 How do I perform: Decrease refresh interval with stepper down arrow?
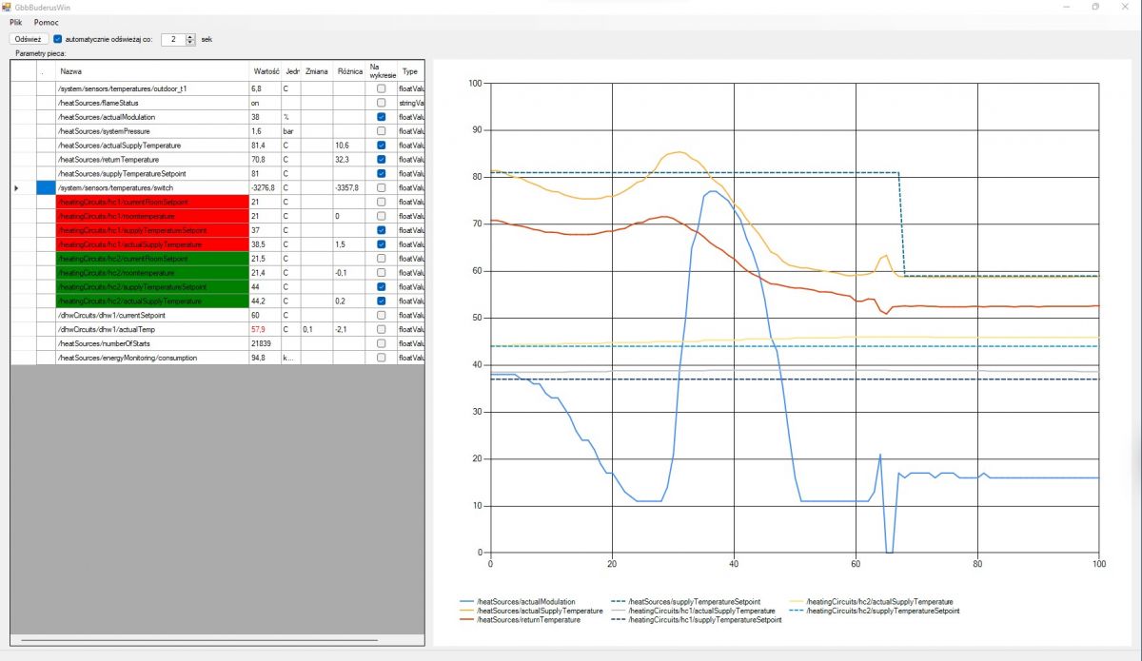coord(190,43)
